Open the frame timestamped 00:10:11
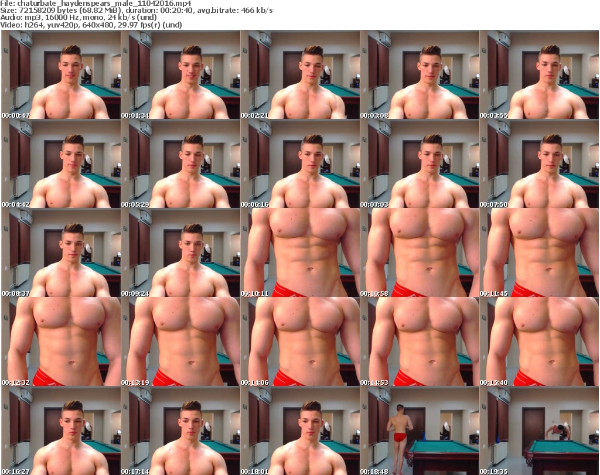Viewport: 600px width, 475px height. coord(300,253)
